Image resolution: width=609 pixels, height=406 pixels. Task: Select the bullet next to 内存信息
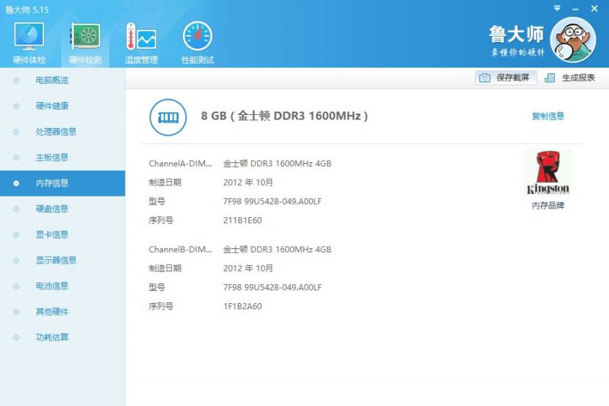(x=16, y=184)
